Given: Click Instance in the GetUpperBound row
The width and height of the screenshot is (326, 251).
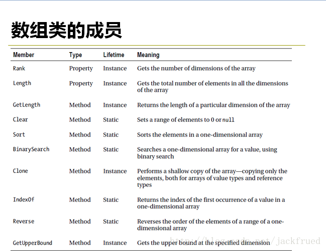Looking at the screenshot, I should click(x=115, y=242).
